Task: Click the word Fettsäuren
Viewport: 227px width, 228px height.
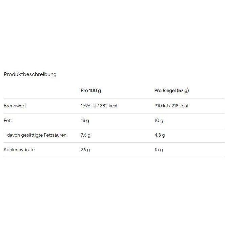Action: tap(55, 135)
